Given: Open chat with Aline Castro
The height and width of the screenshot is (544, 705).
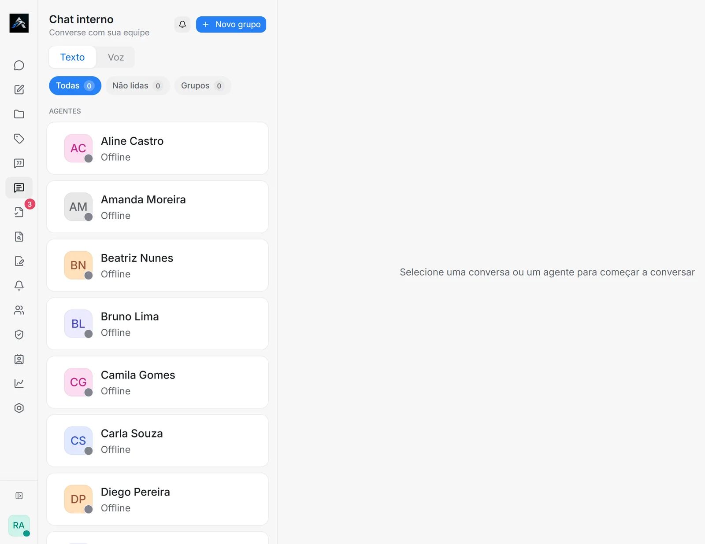Looking at the screenshot, I should click(x=158, y=148).
